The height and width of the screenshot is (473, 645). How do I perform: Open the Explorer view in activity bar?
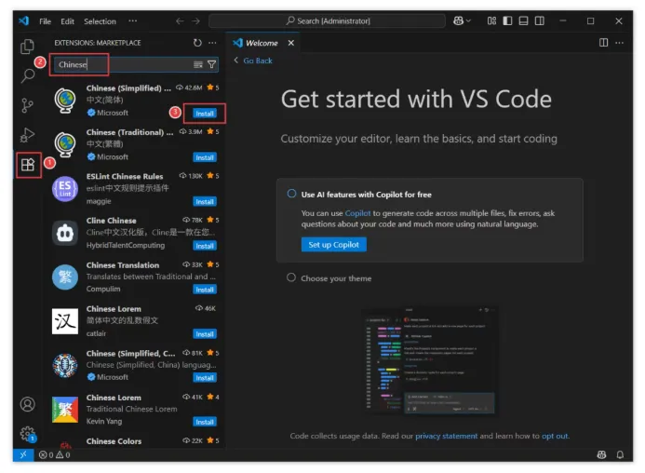click(x=27, y=47)
